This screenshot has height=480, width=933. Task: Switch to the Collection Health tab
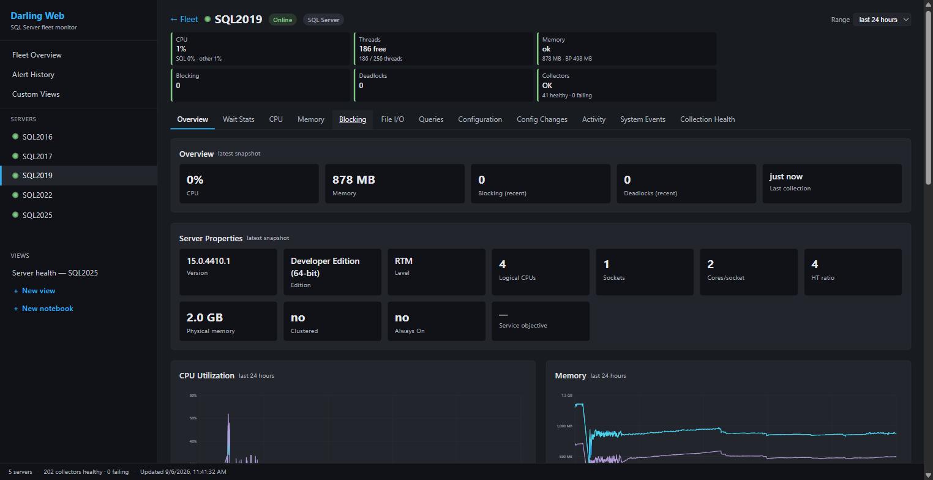[x=707, y=119]
